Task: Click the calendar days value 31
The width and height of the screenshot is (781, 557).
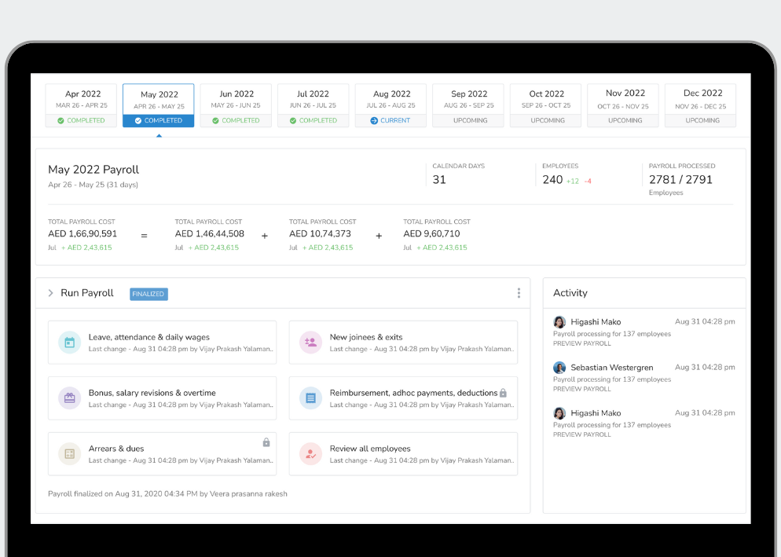Action: click(x=439, y=180)
